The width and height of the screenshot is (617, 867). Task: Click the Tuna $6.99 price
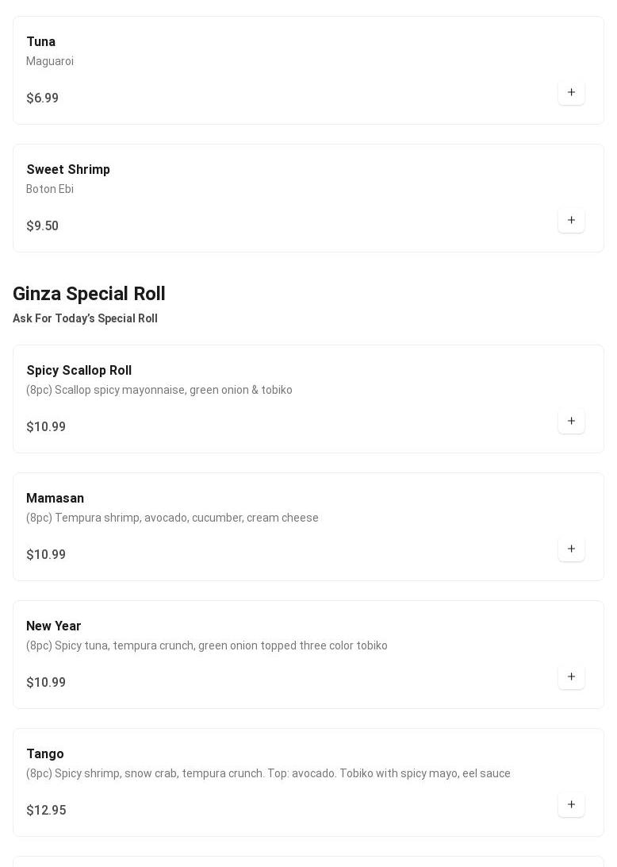[x=43, y=98]
